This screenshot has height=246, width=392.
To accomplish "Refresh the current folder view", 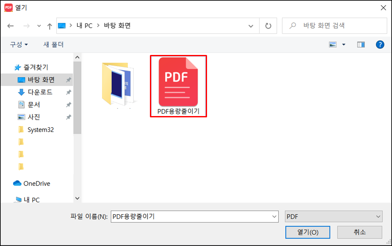I will click(x=268, y=26).
